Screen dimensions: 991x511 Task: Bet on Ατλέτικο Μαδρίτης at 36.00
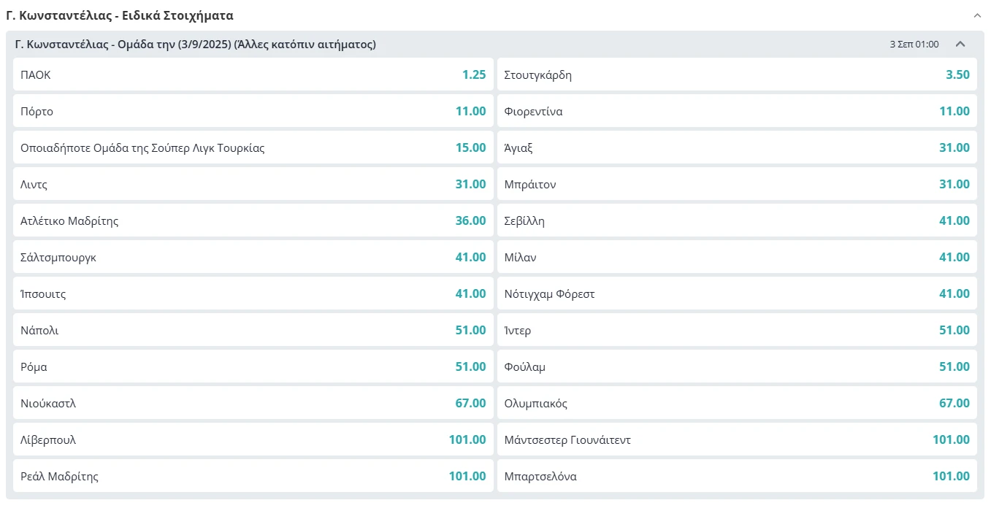point(253,220)
